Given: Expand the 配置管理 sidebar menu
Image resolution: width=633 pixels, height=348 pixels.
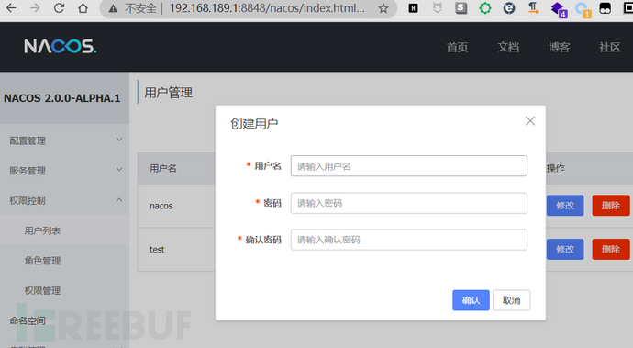Looking at the screenshot, I should (x=64, y=140).
